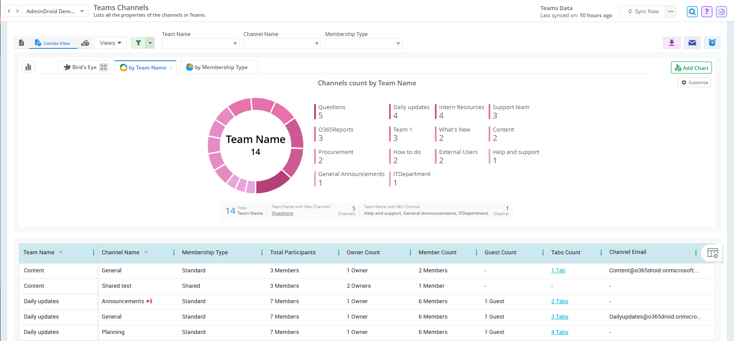Open the Views dropdown
Screen dimensions: 734x341
[x=110, y=43]
